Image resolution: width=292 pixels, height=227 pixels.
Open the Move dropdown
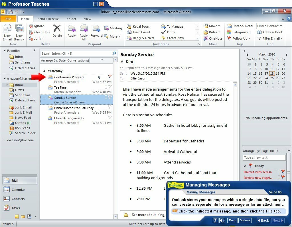pos(212,26)
